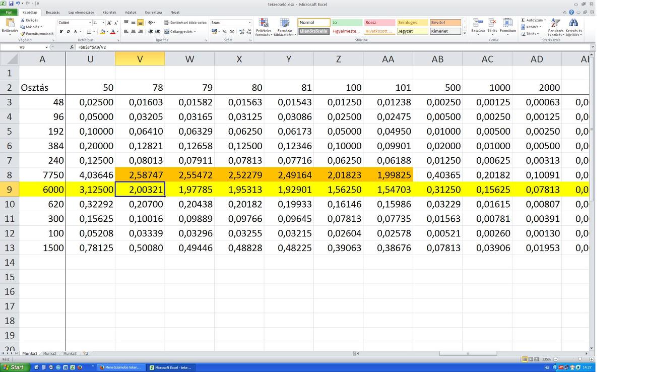The image size is (645, 372).
Task: Click the decrease font size icon
Action: pyautogui.click(x=116, y=23)
